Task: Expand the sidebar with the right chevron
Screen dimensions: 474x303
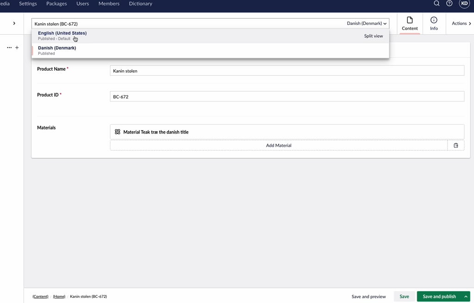Action: 13,23
